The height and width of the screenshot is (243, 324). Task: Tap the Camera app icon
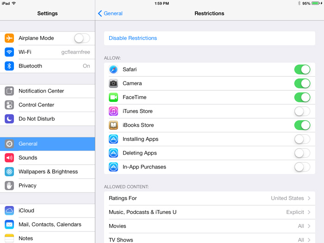(x=113, y=83)
